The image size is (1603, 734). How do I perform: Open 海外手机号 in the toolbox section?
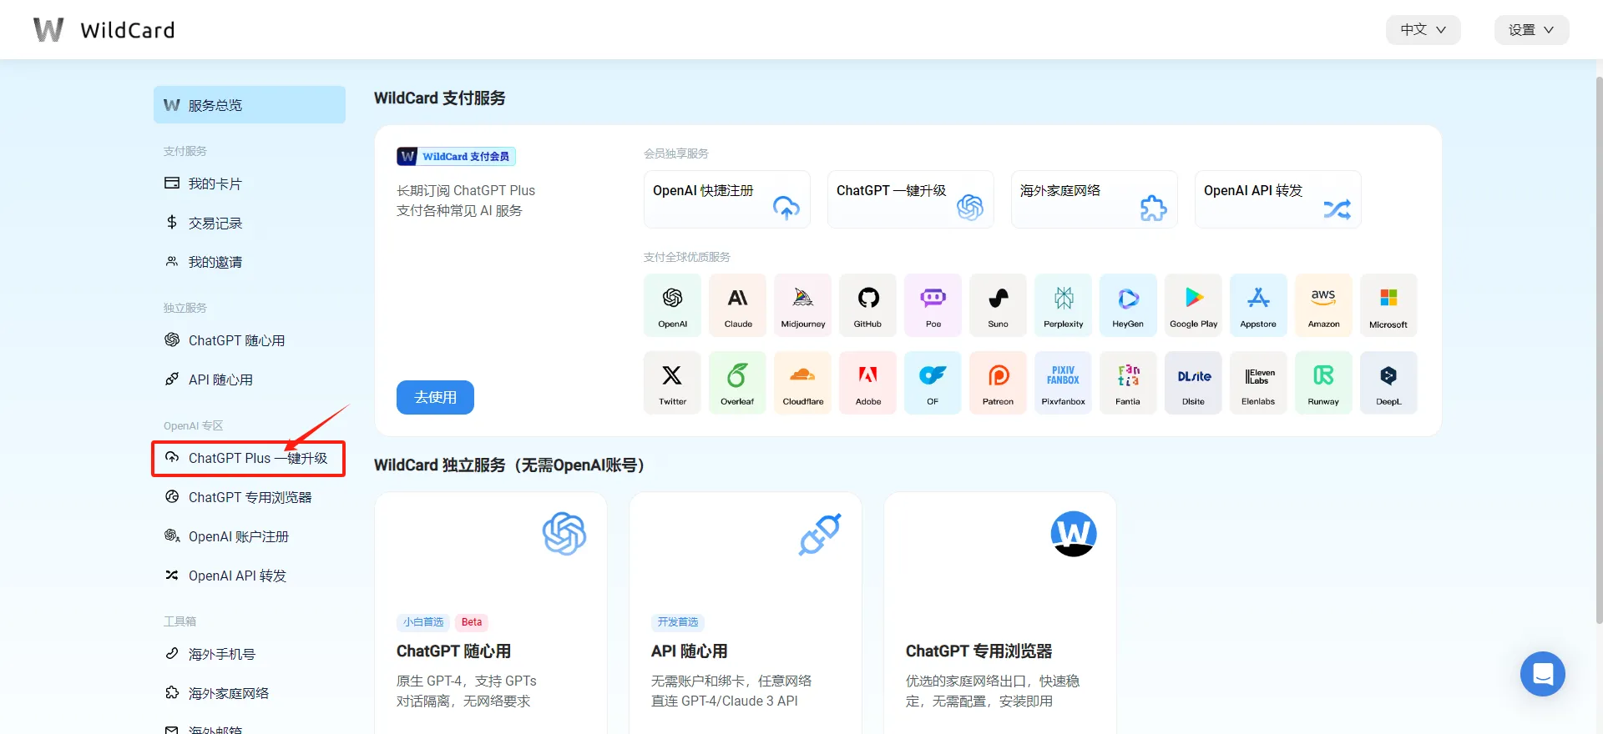pos(249,654)
